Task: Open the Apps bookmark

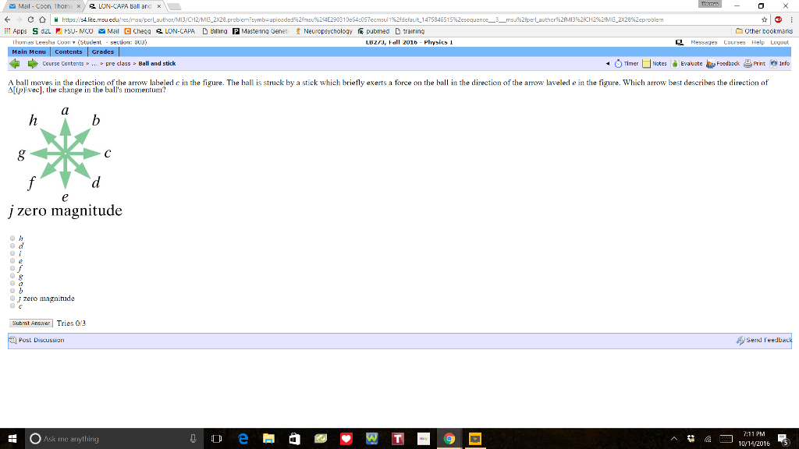Action: [x=16, y=31]
